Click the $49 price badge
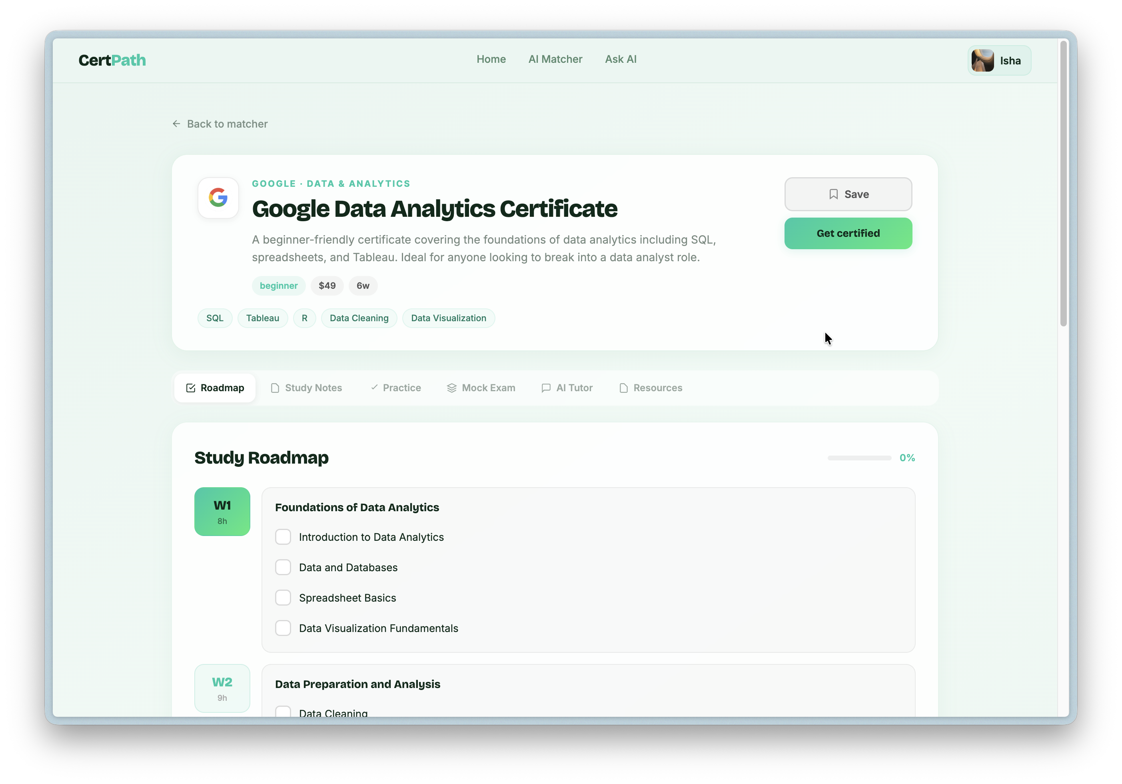The height and width of the screenshot is (784, 1122). point(327,286)
